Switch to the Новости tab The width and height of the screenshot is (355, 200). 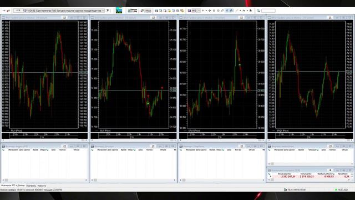pos(42,186)
